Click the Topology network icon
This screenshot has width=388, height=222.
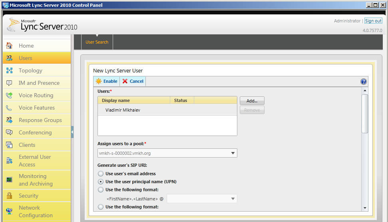pyautogui.click(x=9, y=70)
